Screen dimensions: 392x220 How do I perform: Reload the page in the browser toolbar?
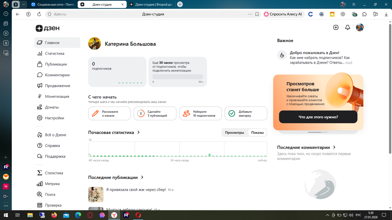coord(39,14)
